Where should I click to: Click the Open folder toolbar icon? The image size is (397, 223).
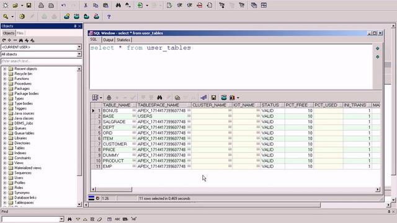tap(15, 6)
